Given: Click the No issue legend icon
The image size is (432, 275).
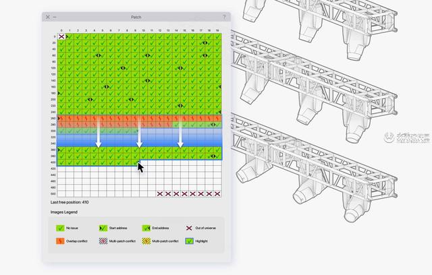Looking at the screenshot, I should (x=60, y=228).
